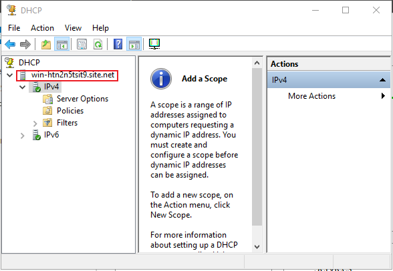The height and width of the screenshot is (271, 393).
Task: Open the View menu
Action: pos(73,28)
